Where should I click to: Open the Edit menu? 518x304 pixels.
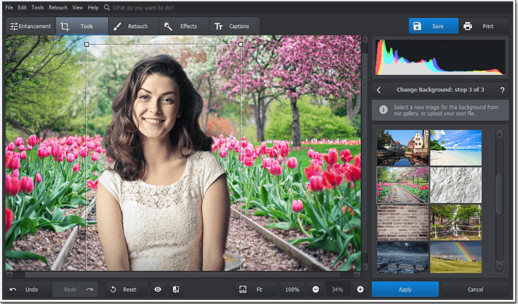click(22, 8)
